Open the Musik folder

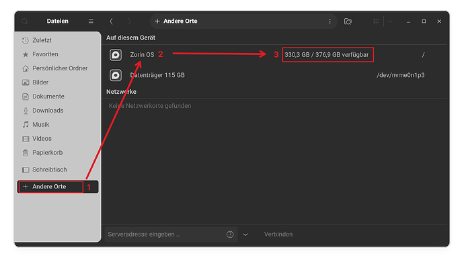click(58, 125)
